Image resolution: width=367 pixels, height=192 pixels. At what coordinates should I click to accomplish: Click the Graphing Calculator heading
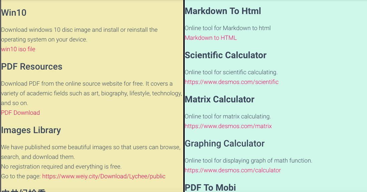pos(225,143)
